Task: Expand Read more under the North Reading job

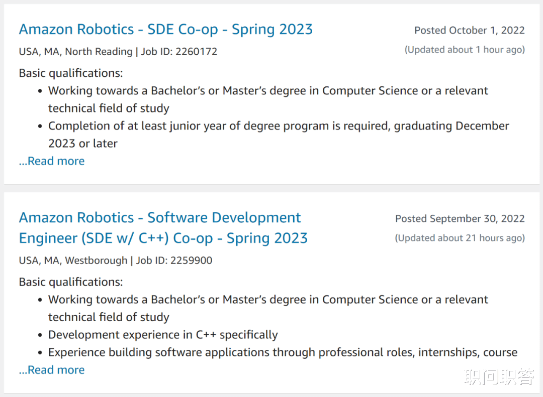Action: pos(52,161)
